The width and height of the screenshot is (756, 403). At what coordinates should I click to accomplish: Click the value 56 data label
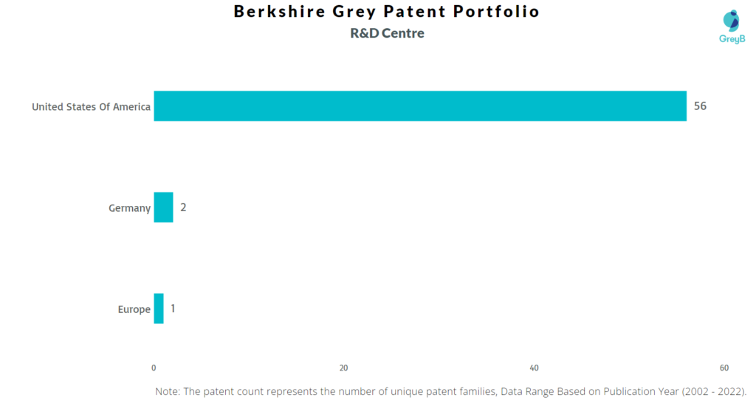pyautogui.click(x=700, y=106)
